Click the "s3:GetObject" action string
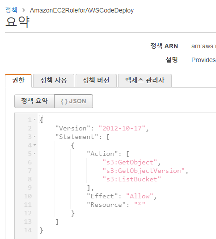This screenshot has height=239, width=216. click(x=130, y=162)
